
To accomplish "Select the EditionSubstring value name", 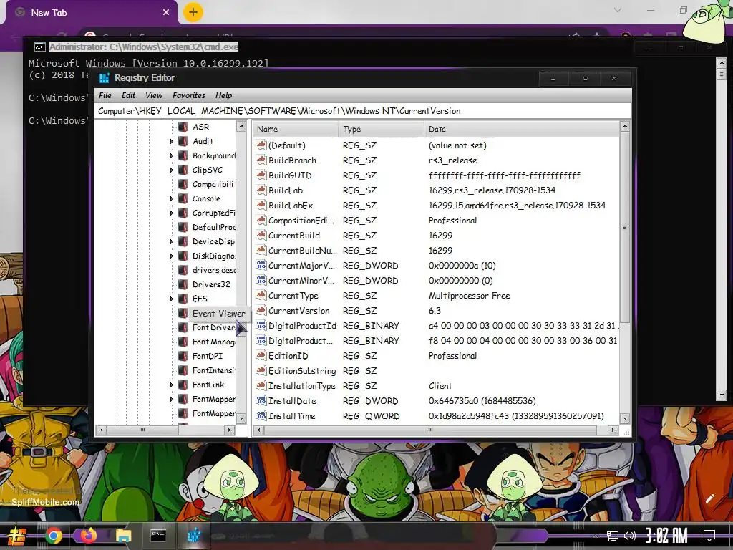I will (x=302, y=371).
